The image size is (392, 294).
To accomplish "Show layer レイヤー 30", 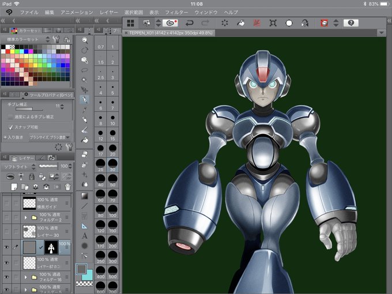I will (x=6, y=231).
